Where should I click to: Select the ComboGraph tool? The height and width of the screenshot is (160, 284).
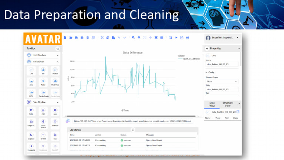[x=44, y=93]
